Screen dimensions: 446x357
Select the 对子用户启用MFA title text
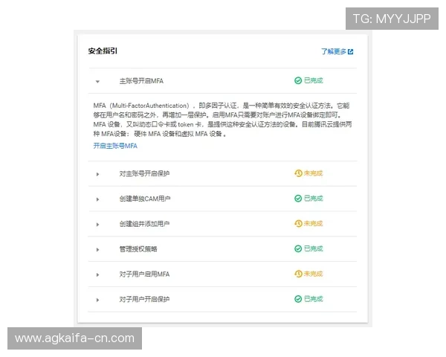tap(144, 274)
